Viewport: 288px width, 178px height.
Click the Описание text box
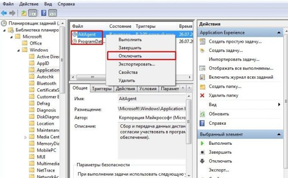click(152, 141)
